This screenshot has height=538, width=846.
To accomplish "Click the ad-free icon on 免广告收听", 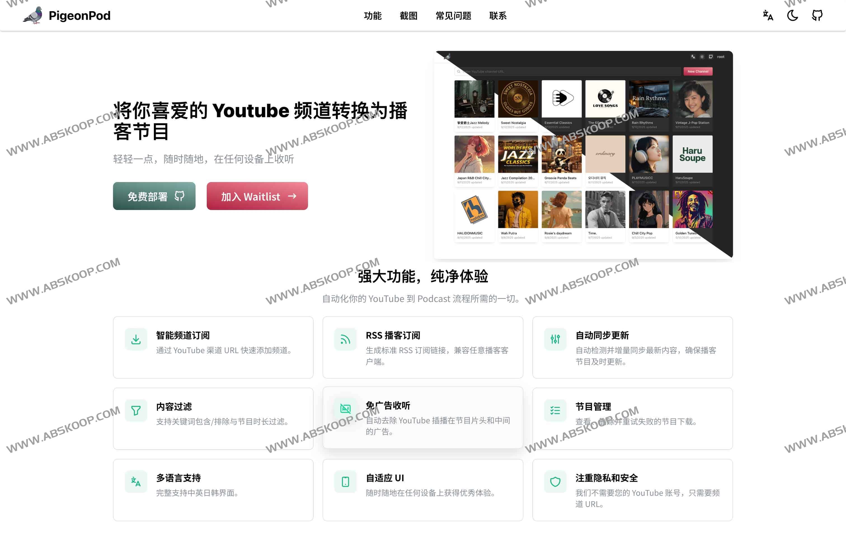I will tap(345, 409).
